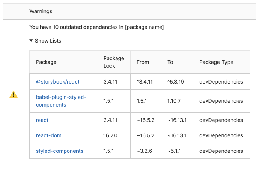Click the yellow warning triangle icon
The height and width of the screenshot is (172, 259).
click(14, 94)
